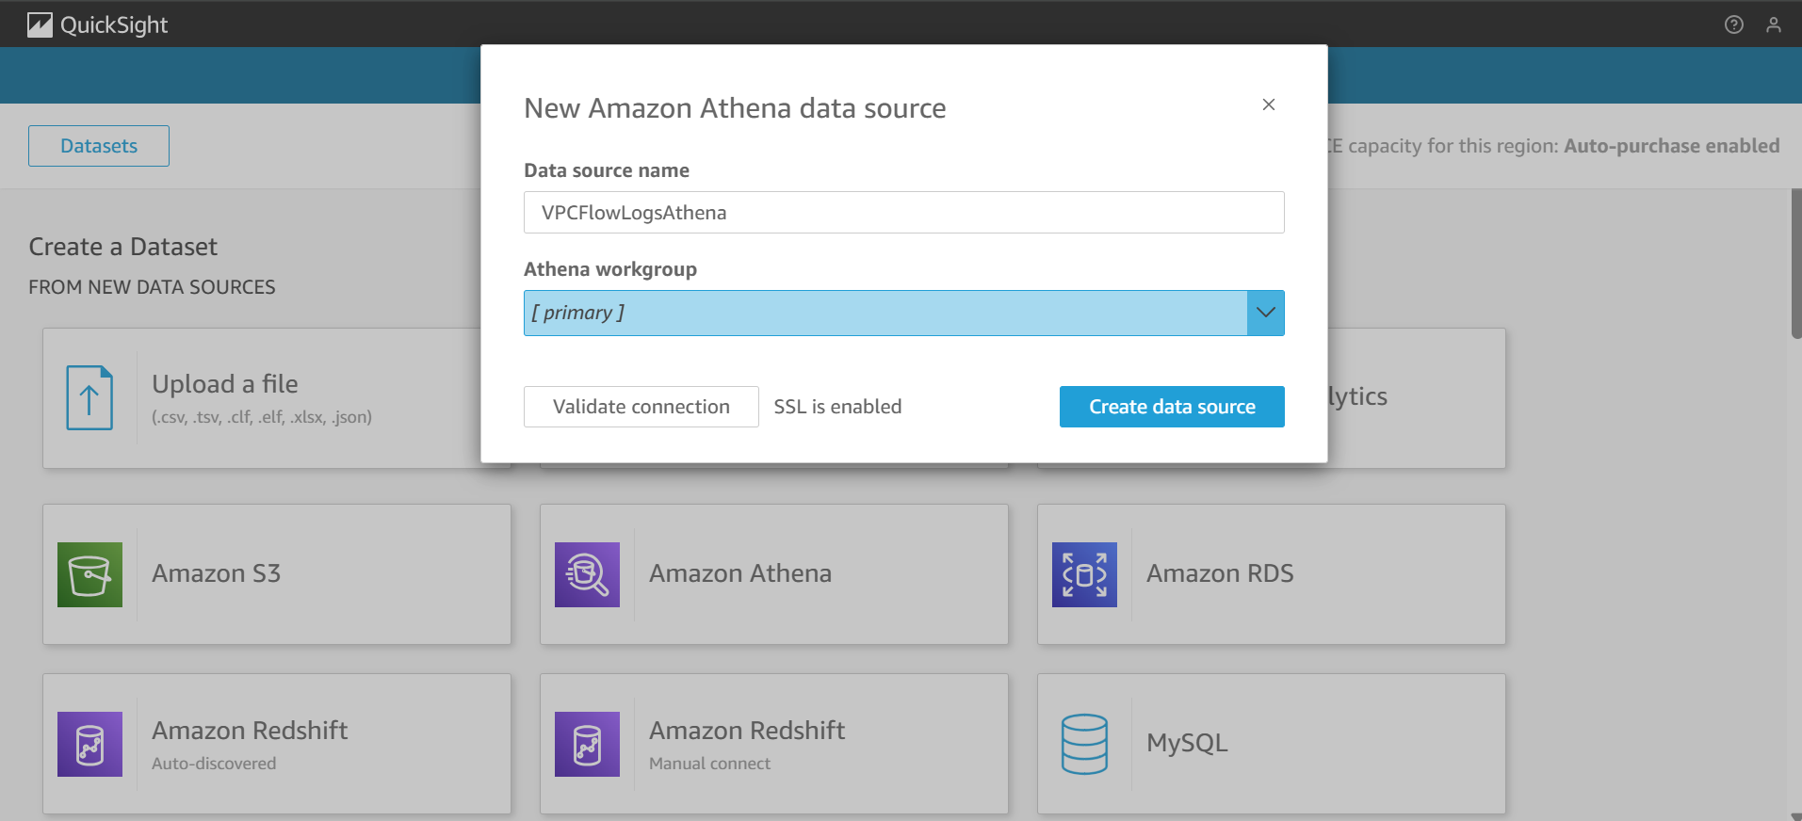
Task: Click the Upload a file label
Action: click(225, 384)
